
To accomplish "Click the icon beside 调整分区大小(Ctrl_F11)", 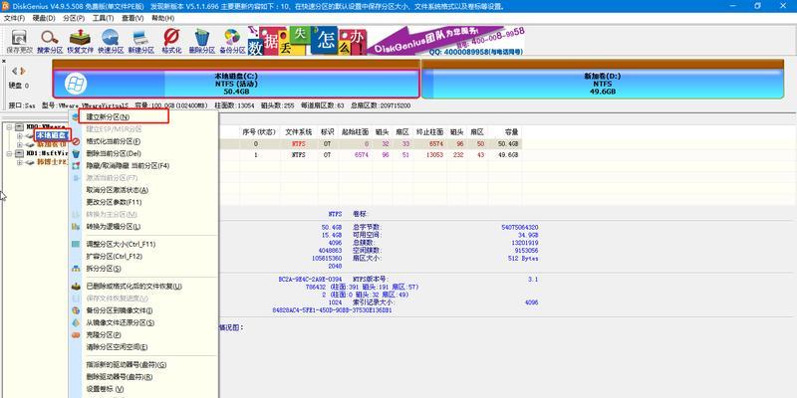I will point(76,244).
